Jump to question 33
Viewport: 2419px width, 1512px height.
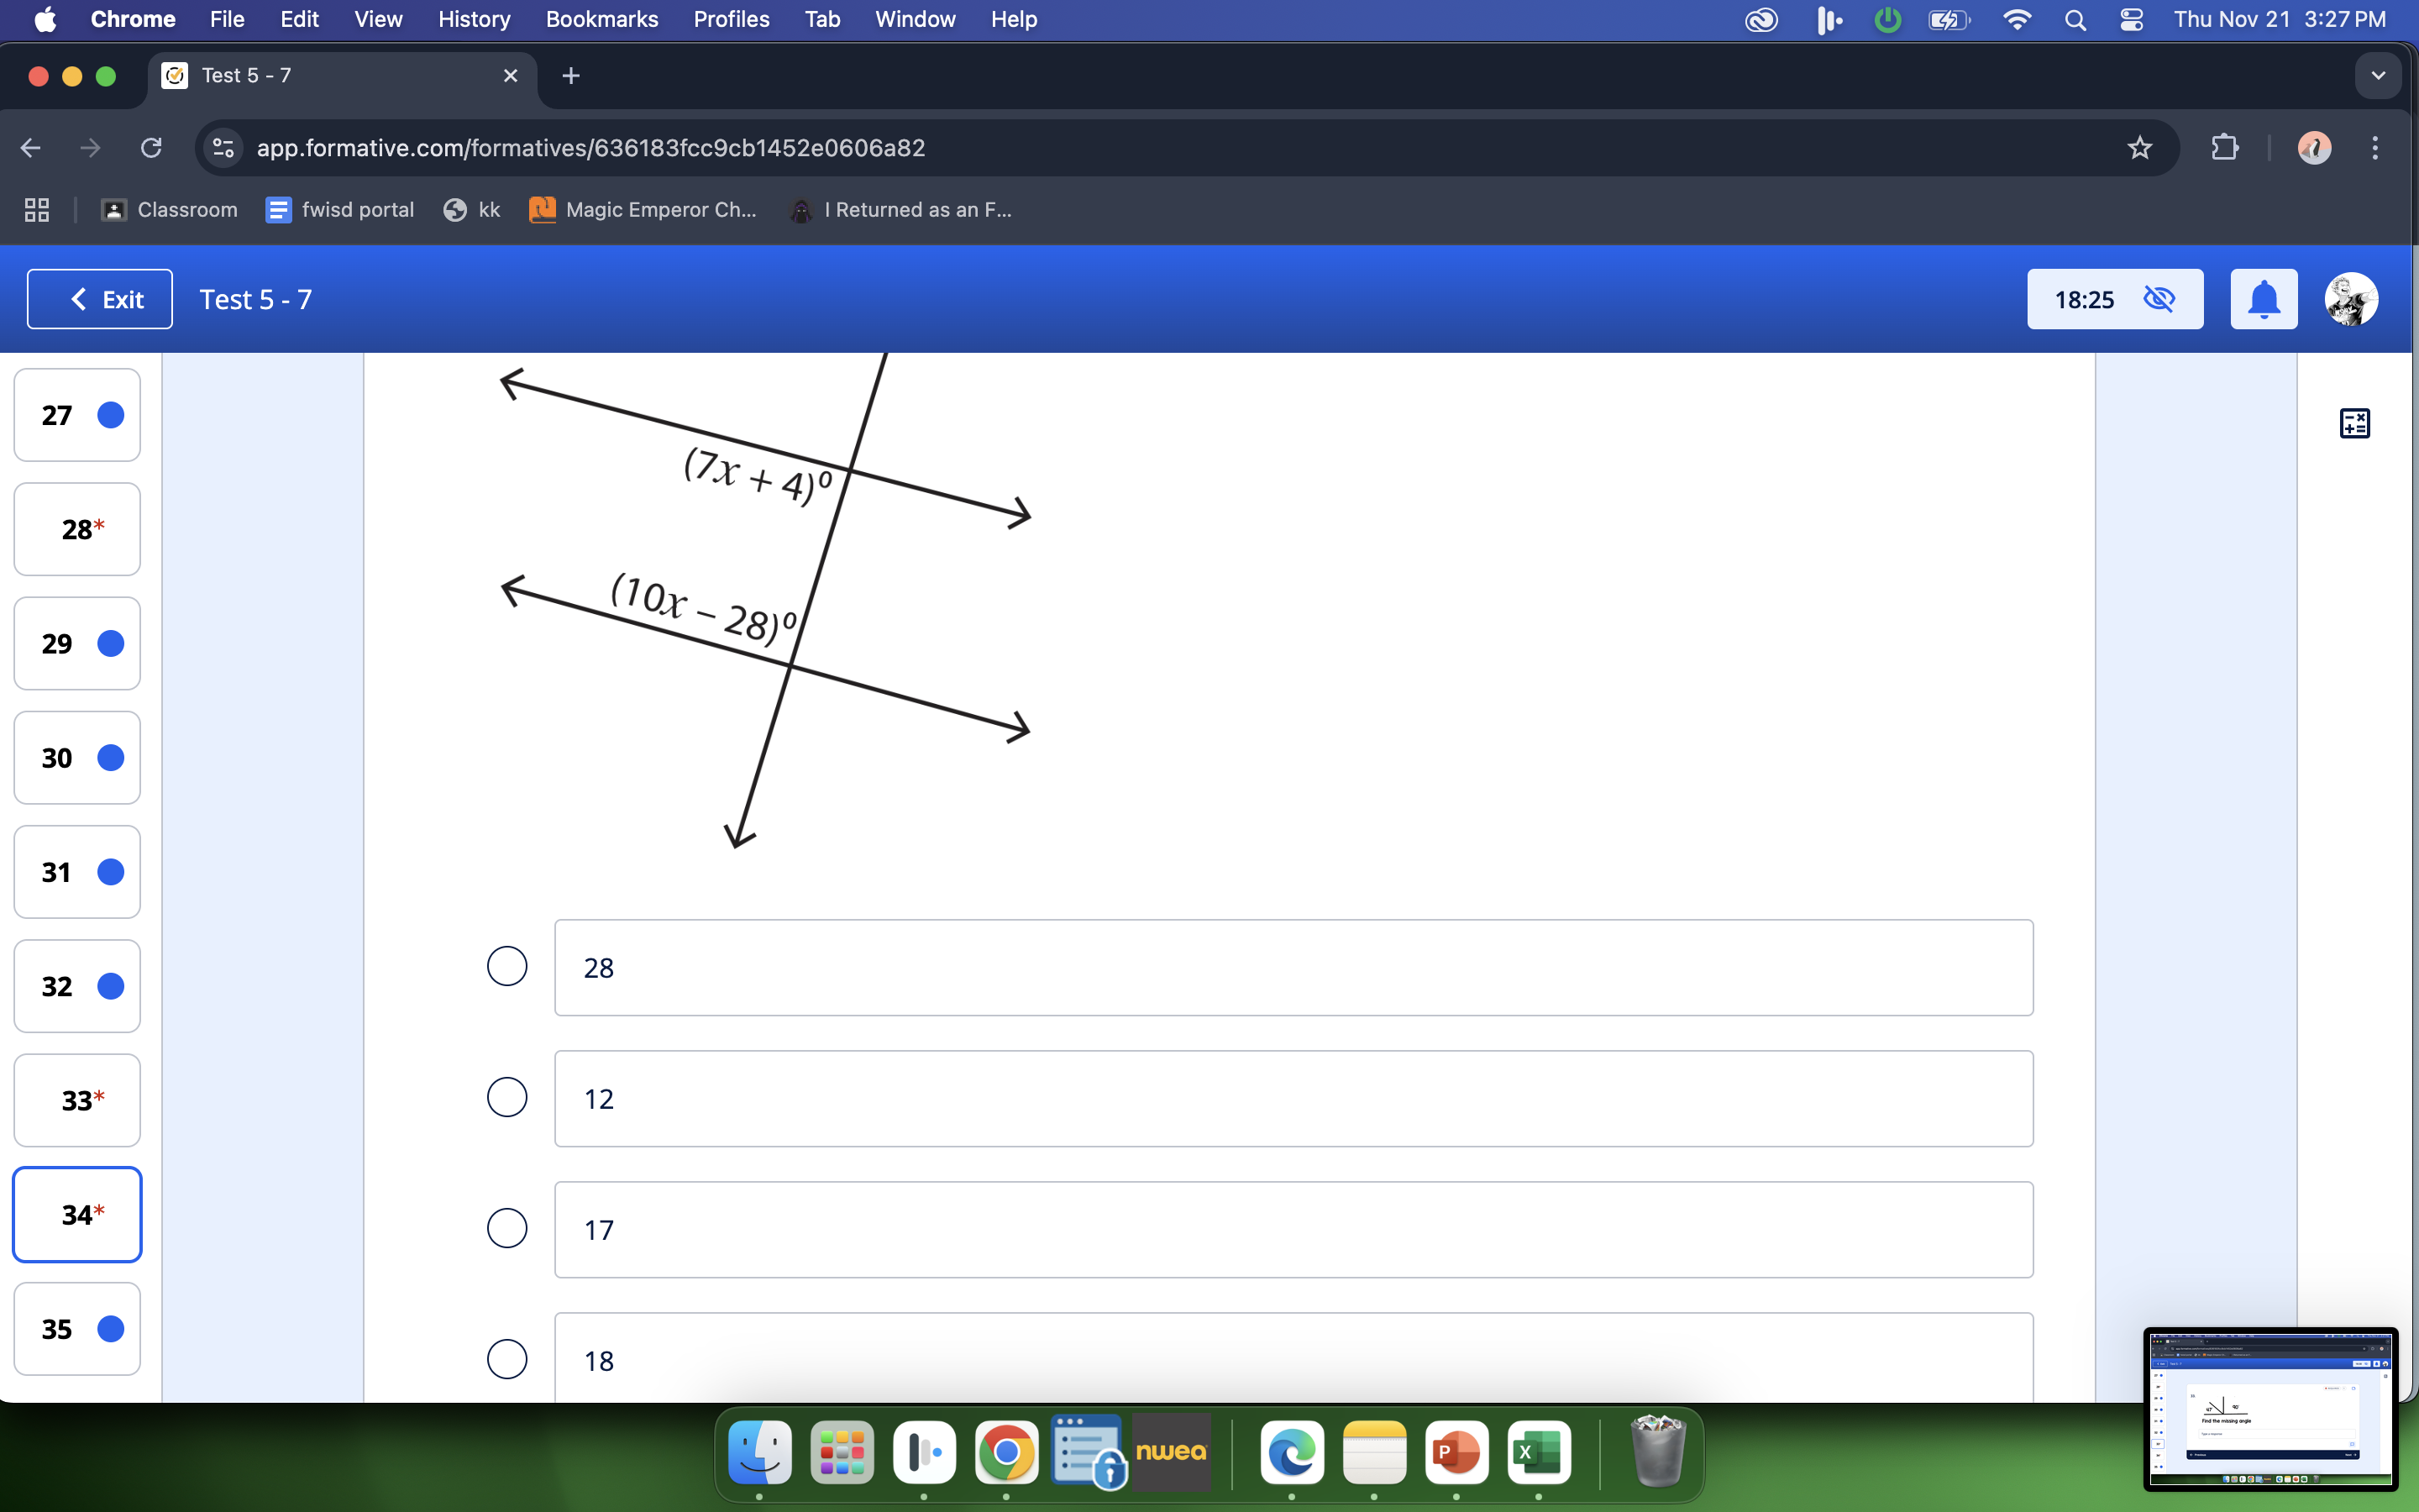(77, 1100)
